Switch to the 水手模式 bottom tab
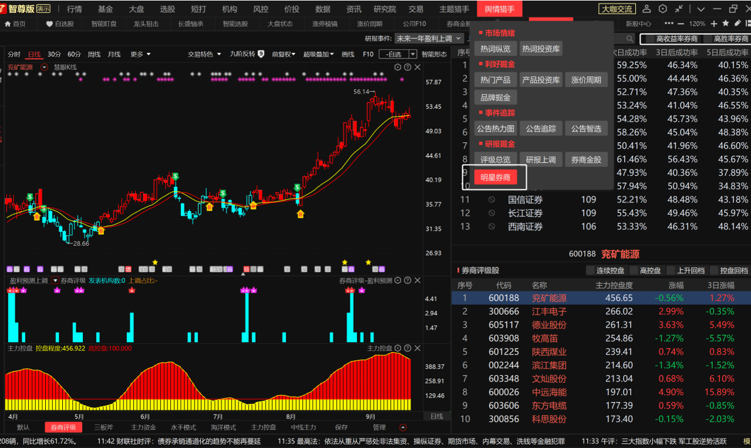 (183, 427)
